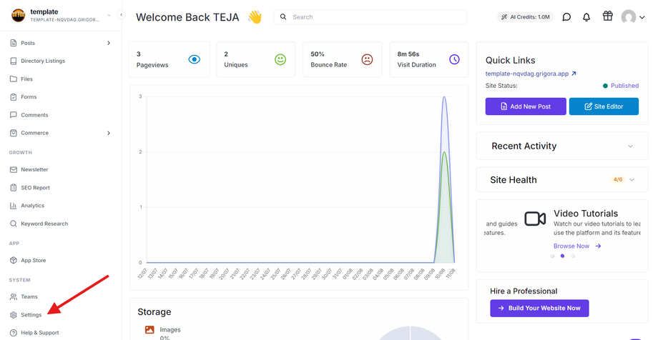658x340 pixels.
Task: Click the Bounce Rate sad face icon
Action: coord(367,59)
